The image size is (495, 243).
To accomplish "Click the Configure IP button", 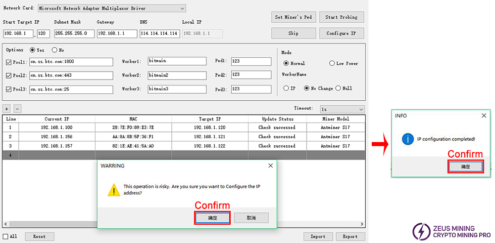I will point(342,33).
